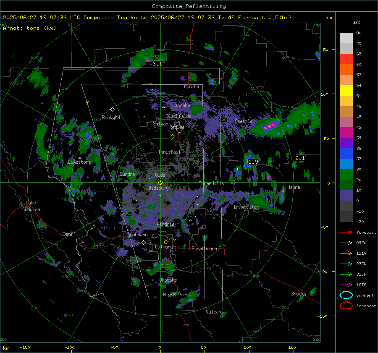The image size is (378, 353).
Task: Click the 18TS legend label
Action: point(361,285)
